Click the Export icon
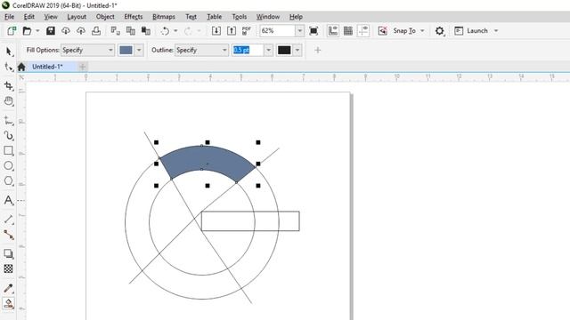570x320 pixels. point(232,31)
